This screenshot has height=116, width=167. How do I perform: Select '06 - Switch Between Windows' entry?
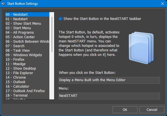pos(27,41)
